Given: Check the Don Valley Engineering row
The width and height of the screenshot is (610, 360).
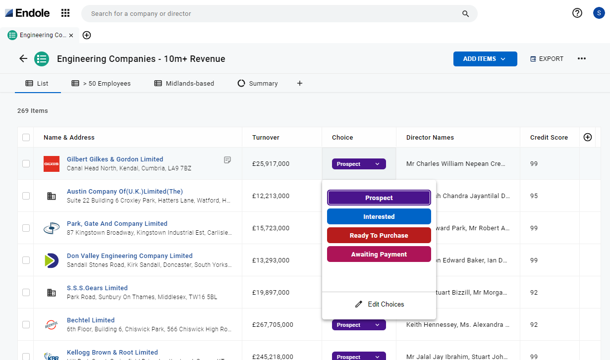Looking at the screenshot, I should coord(26,260).
